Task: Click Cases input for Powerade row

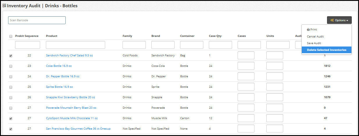Action: [x=246, y=108]
